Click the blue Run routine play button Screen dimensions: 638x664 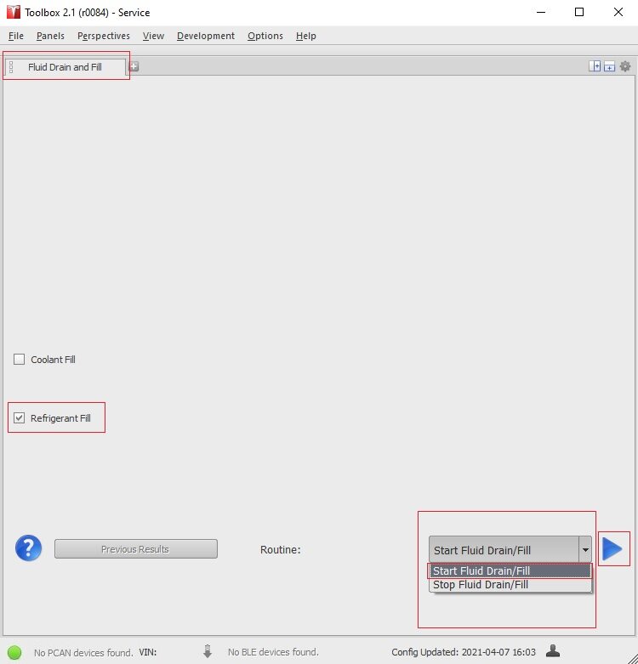[x=612, y=549]
